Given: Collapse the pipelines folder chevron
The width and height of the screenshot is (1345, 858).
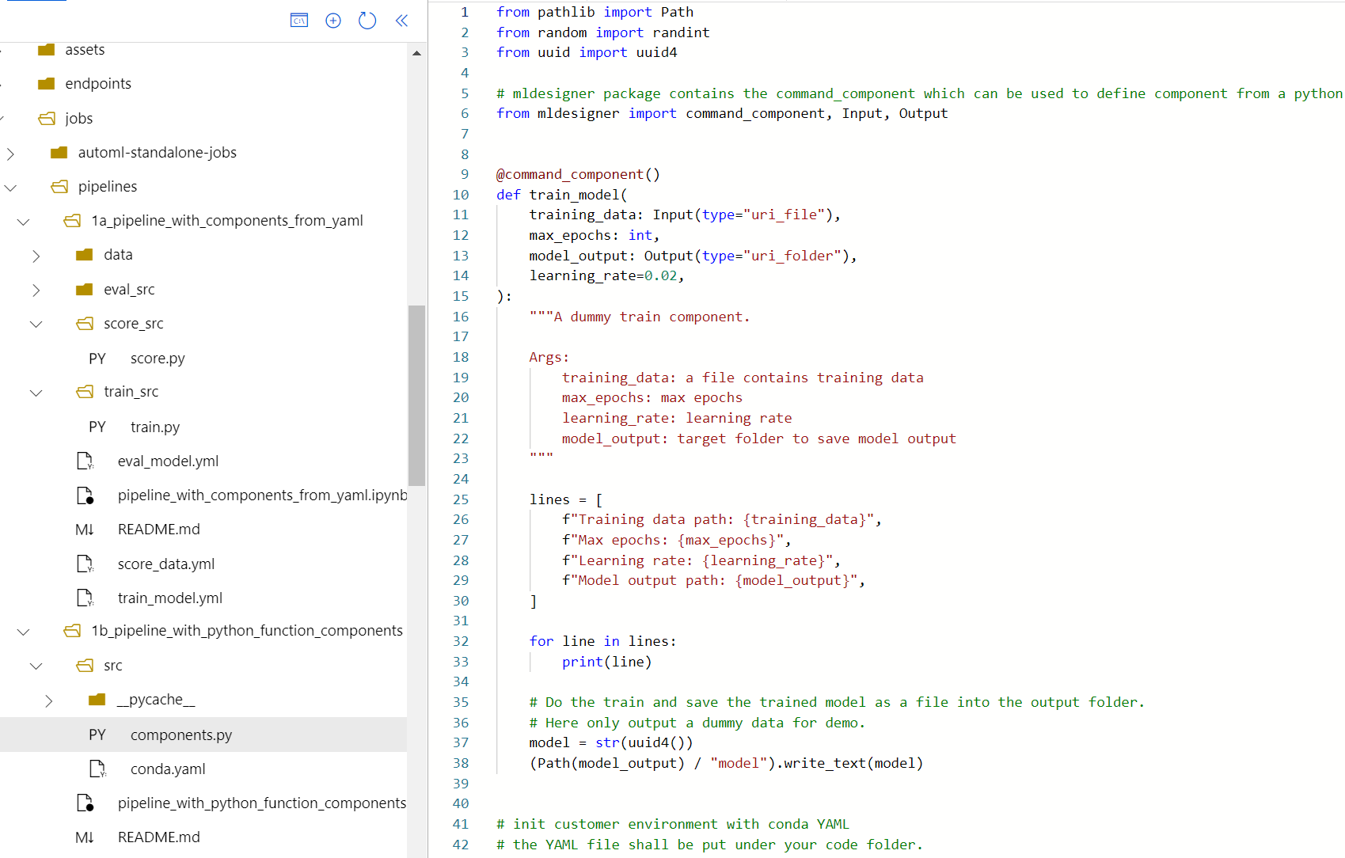Looking at the screenshot, I should pyautogui.click(x=10, y=188).
